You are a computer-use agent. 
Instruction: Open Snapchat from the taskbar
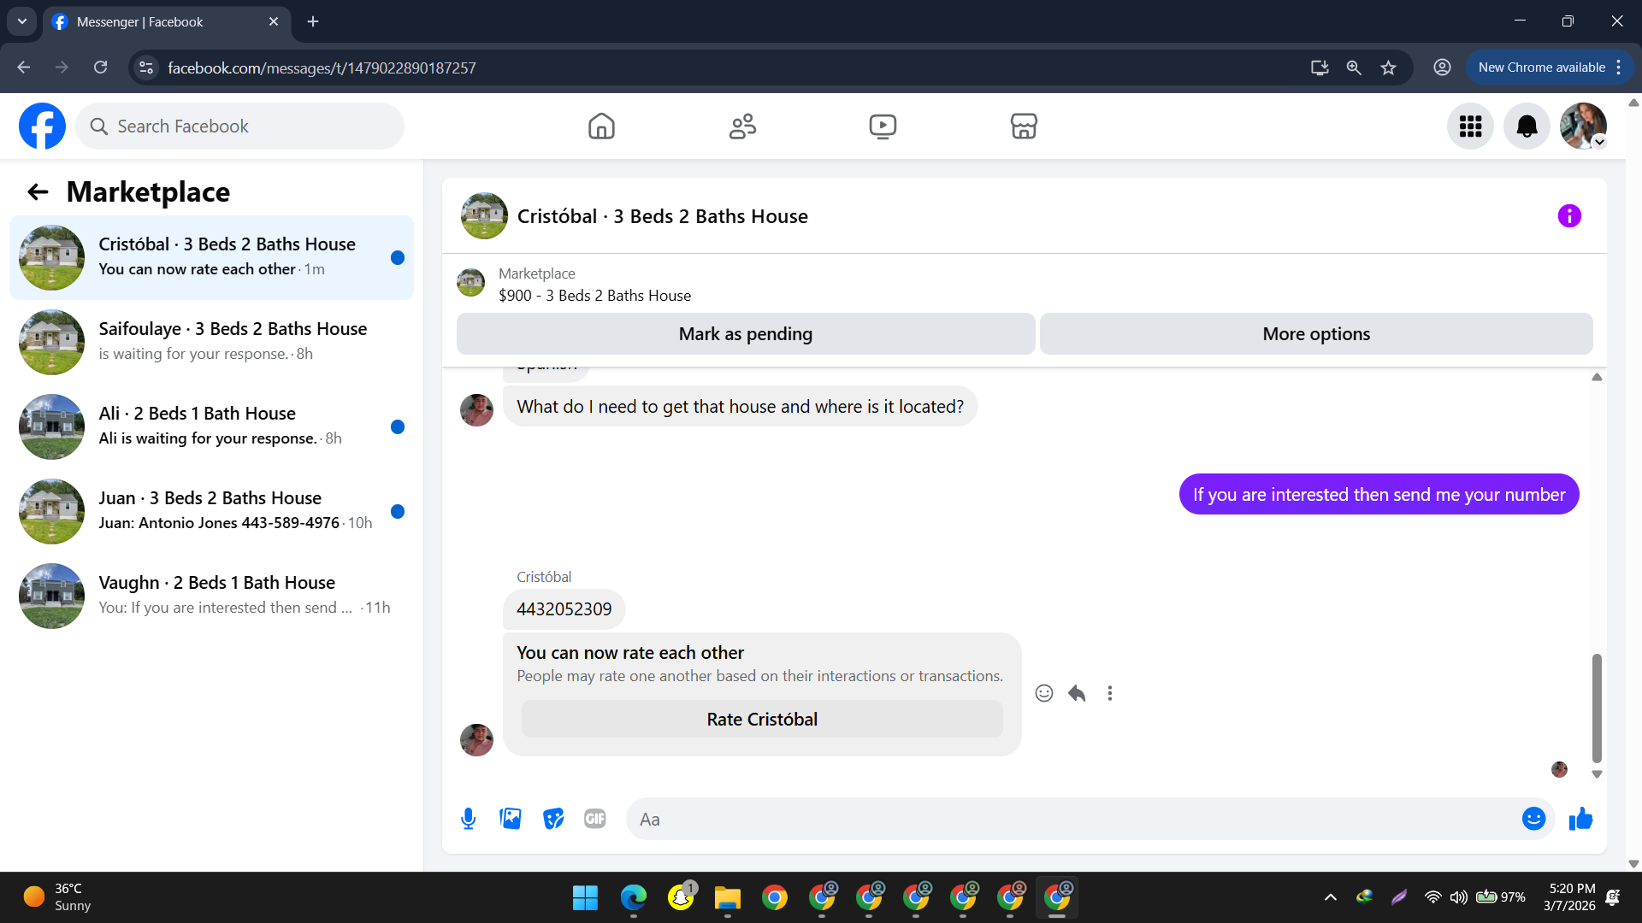click(x=682, y=897)
